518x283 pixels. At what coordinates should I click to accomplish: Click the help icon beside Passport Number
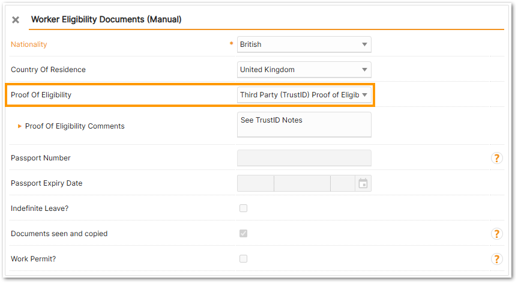coord(496,158)
